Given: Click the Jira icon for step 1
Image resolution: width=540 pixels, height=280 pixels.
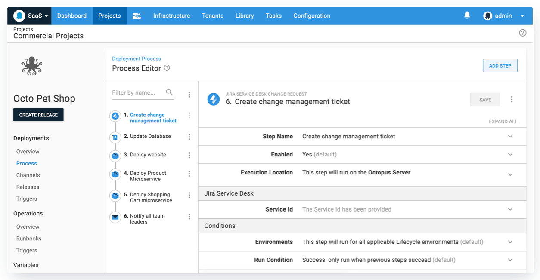Looking at the screenshot, I should 115,116.
